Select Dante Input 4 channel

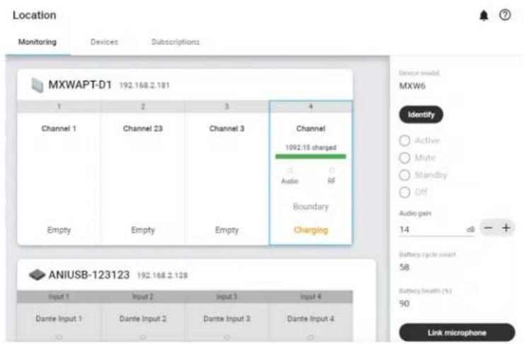click(311, 319)
